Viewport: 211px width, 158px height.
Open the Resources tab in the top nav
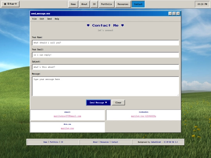click(123, 4)
